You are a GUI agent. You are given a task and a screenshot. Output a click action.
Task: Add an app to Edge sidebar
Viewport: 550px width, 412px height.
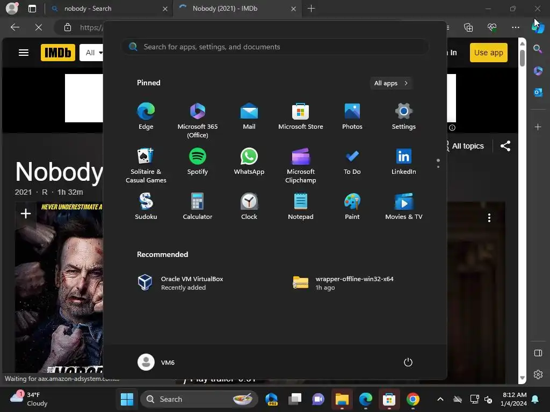pos(538,127)
